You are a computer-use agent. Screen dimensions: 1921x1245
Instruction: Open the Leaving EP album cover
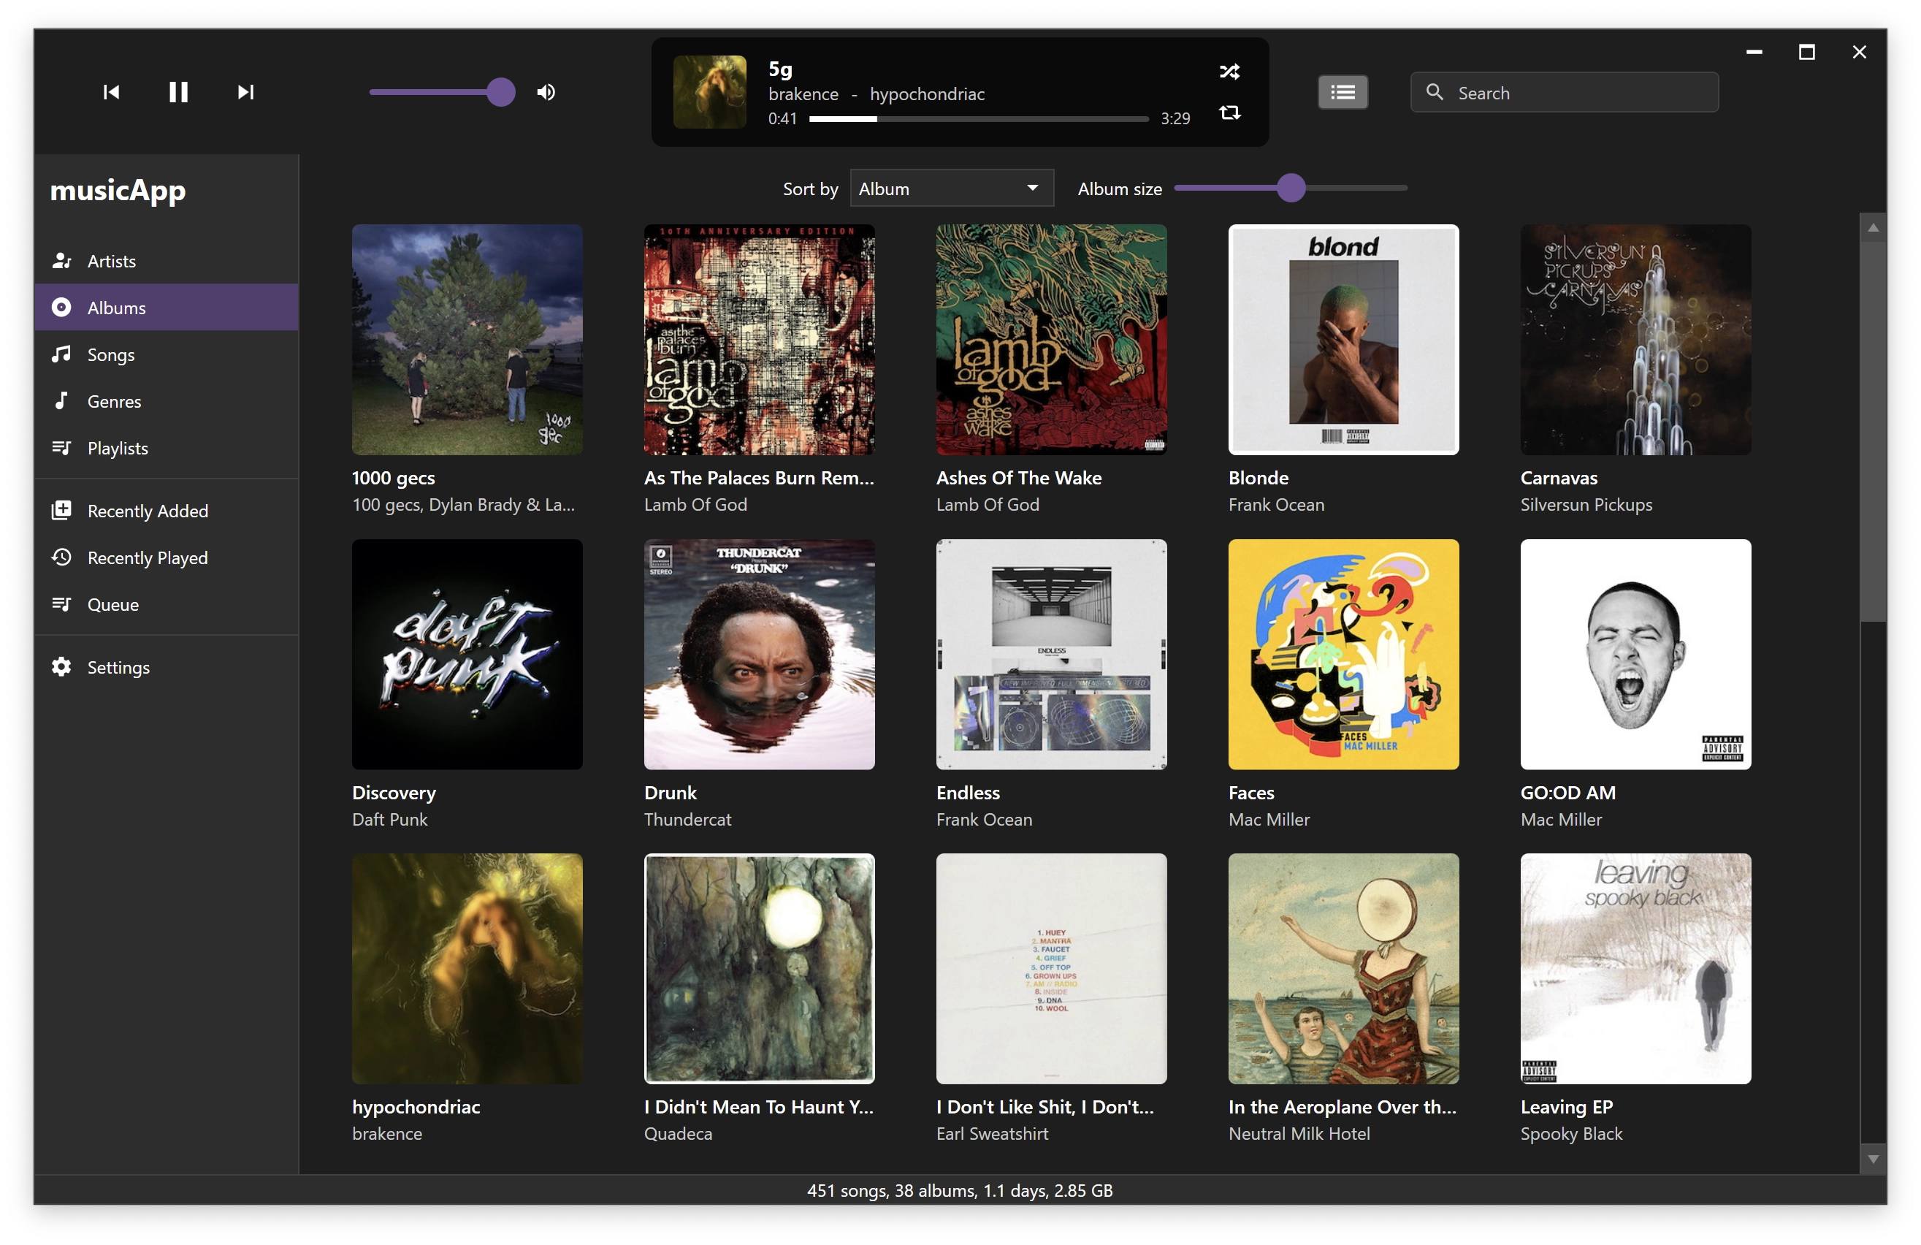click(x=1636, y=969)
